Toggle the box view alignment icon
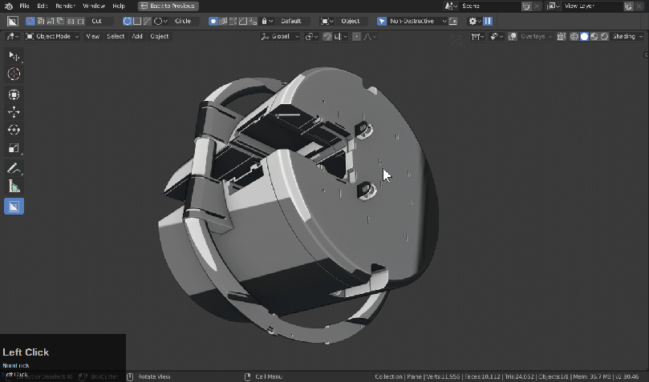This screenshot has width=649, height=382. 233,21
